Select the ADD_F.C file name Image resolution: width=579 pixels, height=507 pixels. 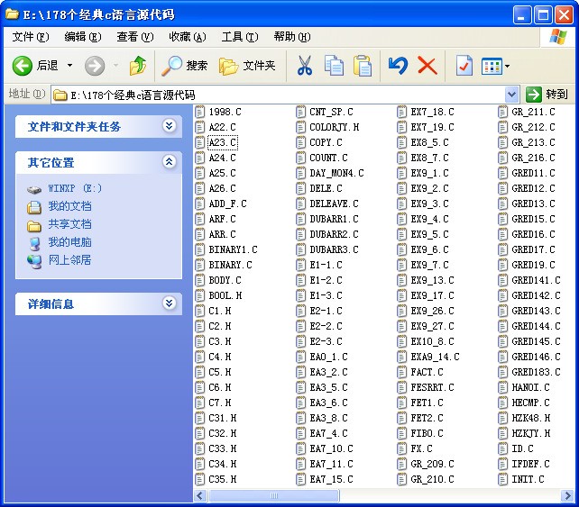(227, 204)
